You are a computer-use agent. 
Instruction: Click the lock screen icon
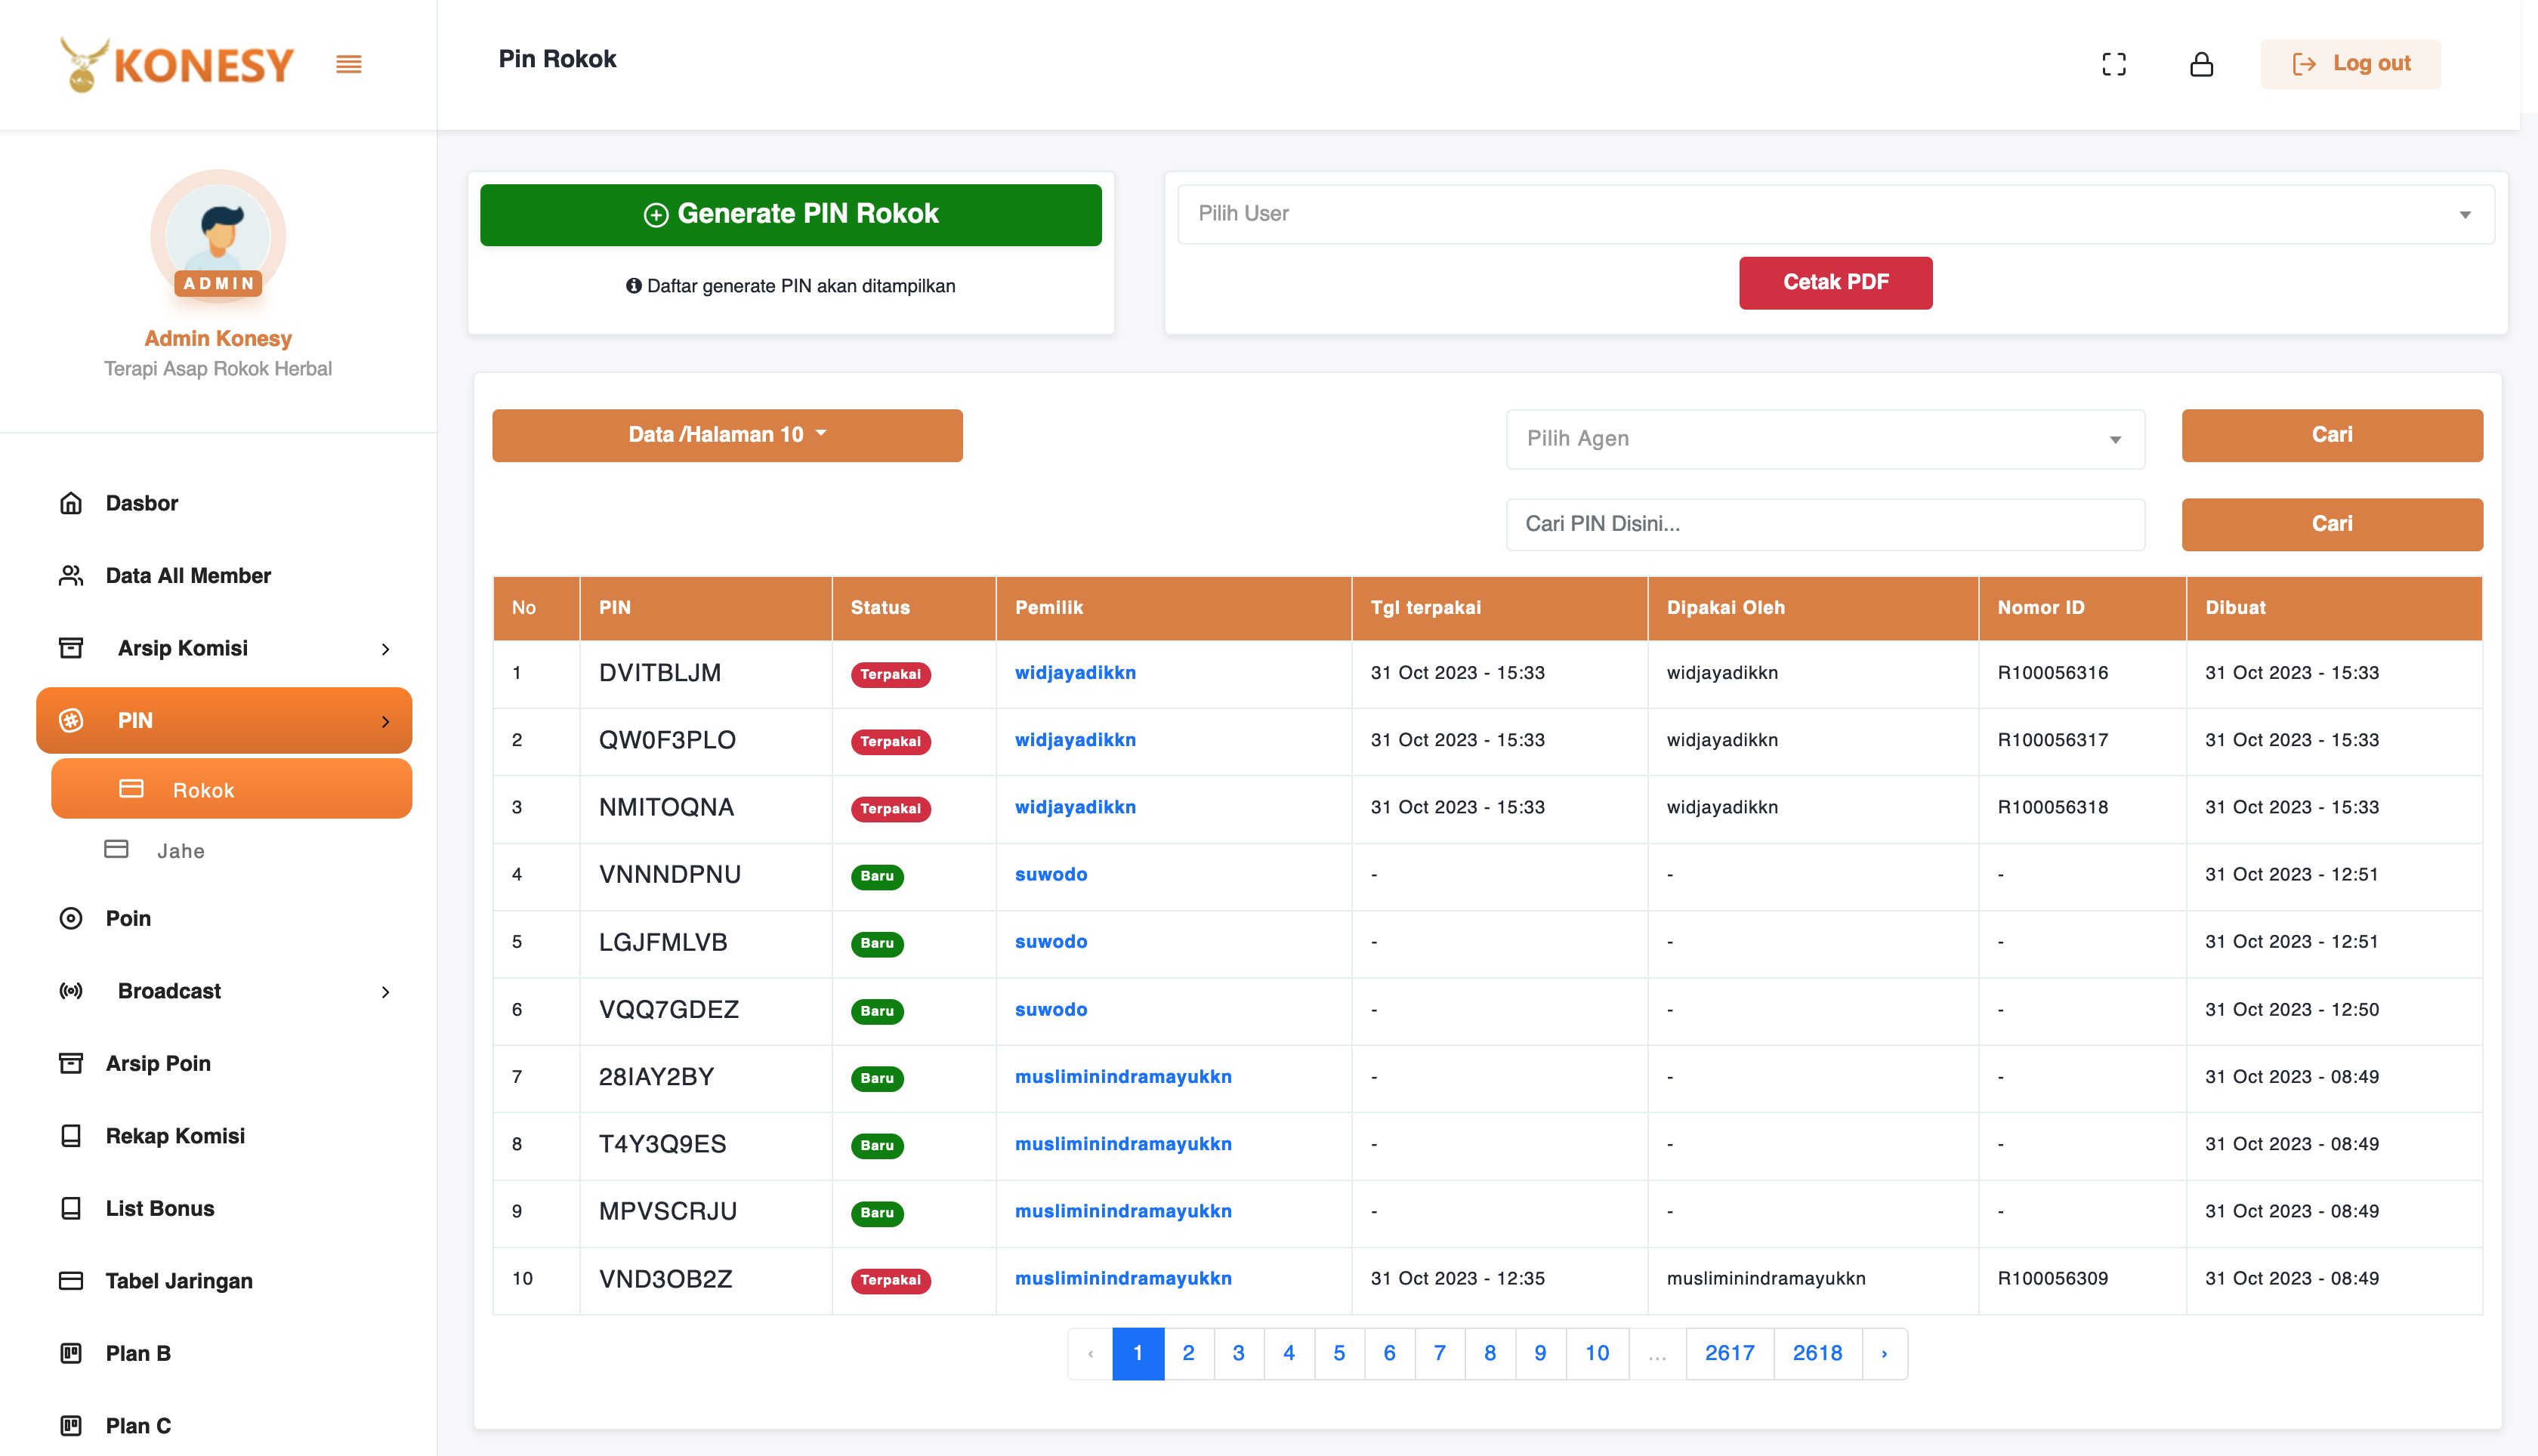pyautogui.click(x=2201, y=64)
